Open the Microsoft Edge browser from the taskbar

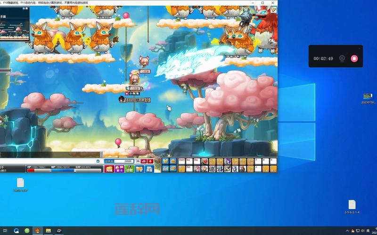click(x=16, y=231)
